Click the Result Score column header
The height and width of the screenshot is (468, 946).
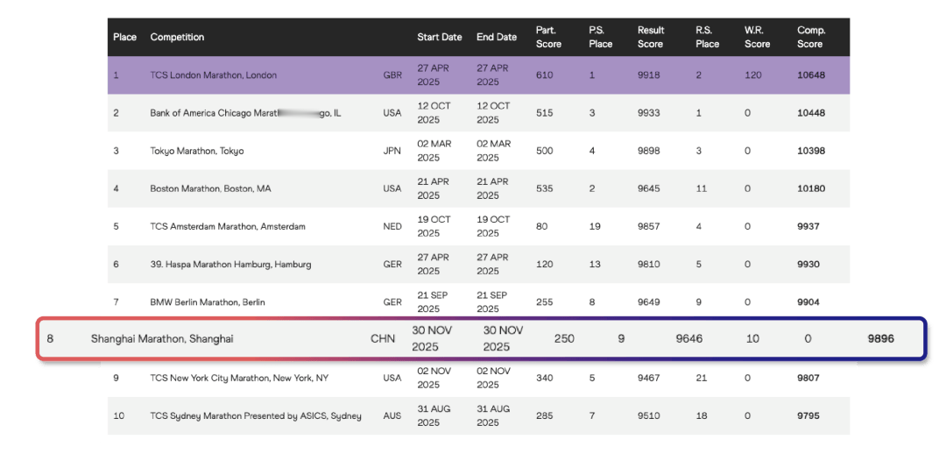(651, 38)
